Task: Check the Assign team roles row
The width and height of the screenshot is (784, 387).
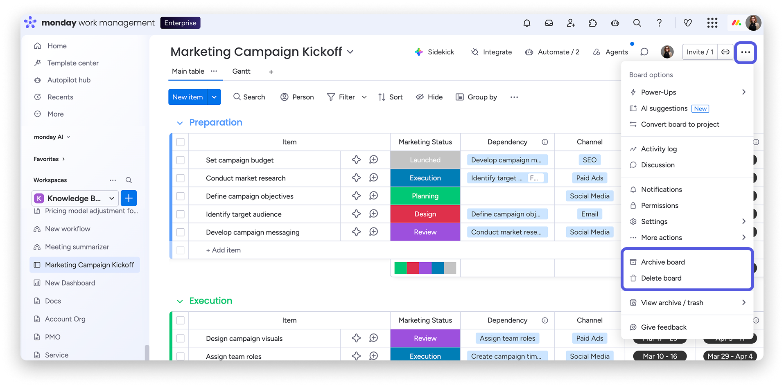Action: point(181,356)
